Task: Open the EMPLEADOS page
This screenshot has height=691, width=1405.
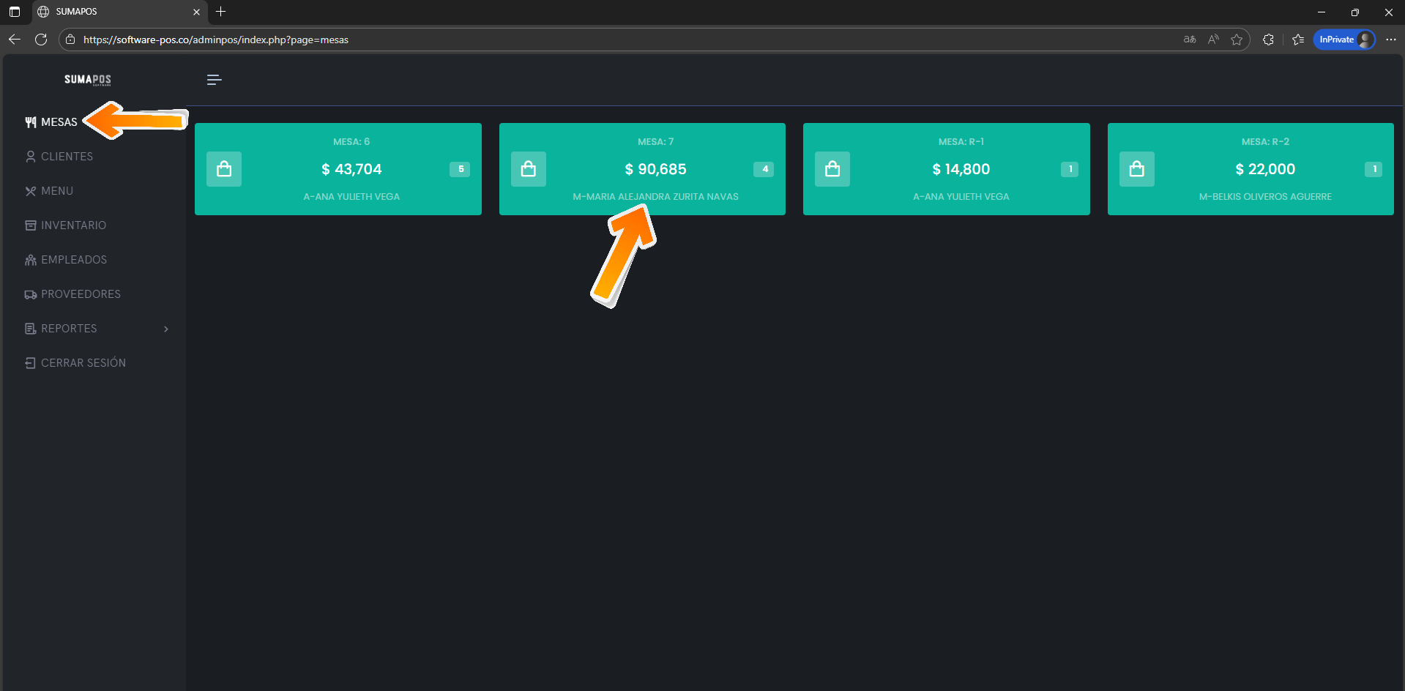Action: 74,260
